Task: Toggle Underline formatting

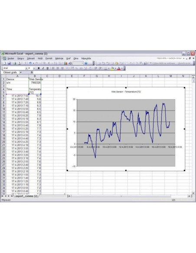Action: (x=47, y=68)
